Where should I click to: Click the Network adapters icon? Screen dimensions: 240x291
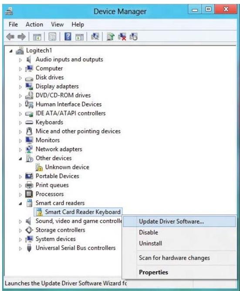29,149
